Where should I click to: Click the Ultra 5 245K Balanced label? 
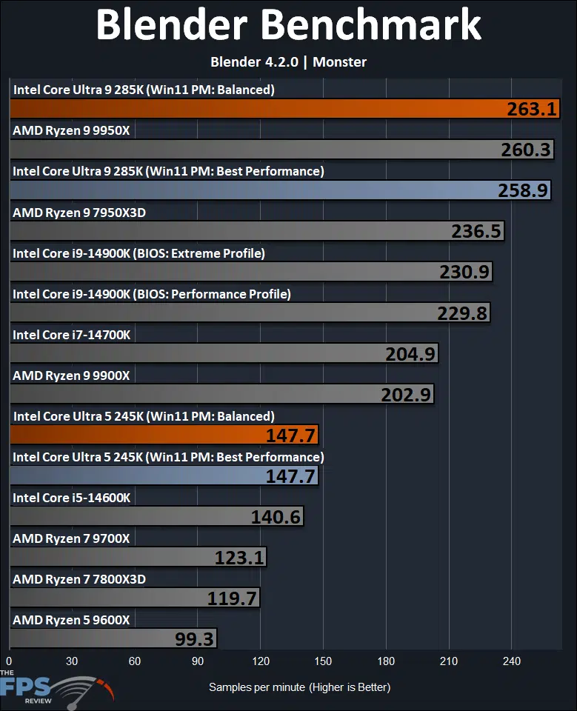pyautogui.click(x=144, y=416)
